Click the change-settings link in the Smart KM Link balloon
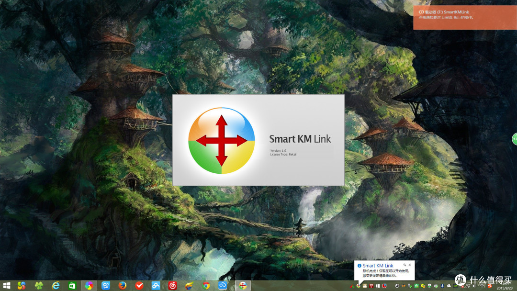The image size is (517, 291). click(x=380, y=276)
